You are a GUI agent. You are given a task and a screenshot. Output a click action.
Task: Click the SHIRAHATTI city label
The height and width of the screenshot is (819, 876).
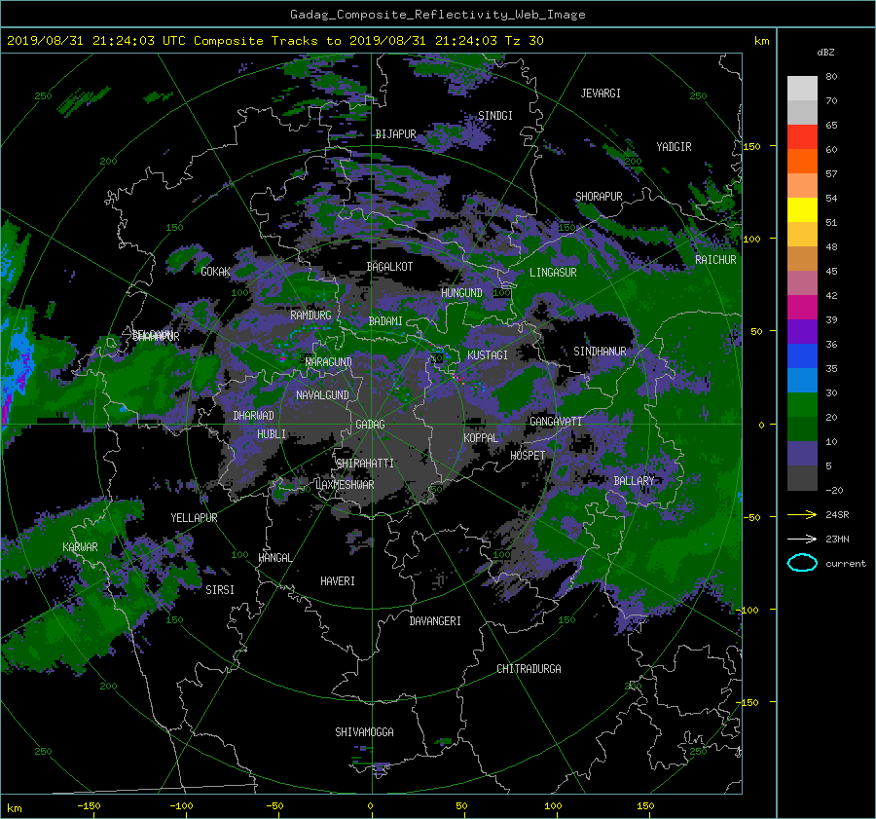365,463
